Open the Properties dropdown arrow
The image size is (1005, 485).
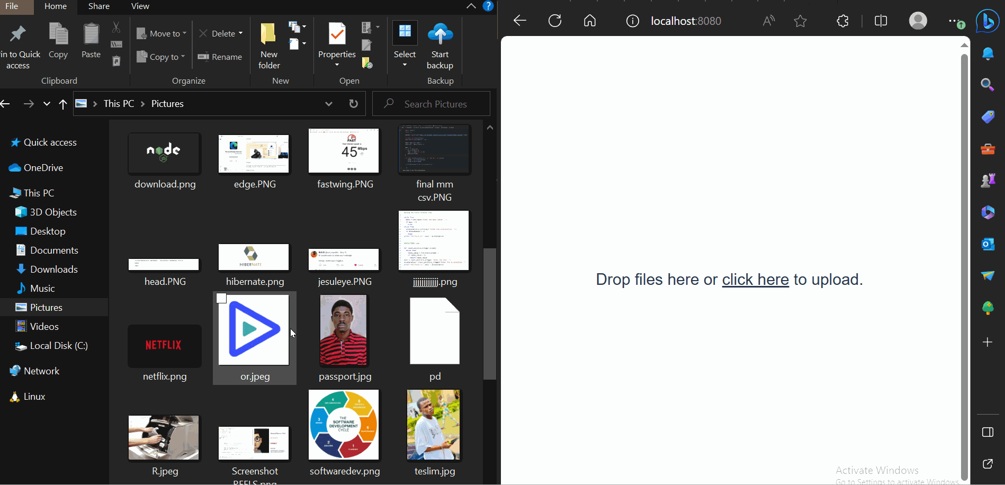(x=337, y=65)
